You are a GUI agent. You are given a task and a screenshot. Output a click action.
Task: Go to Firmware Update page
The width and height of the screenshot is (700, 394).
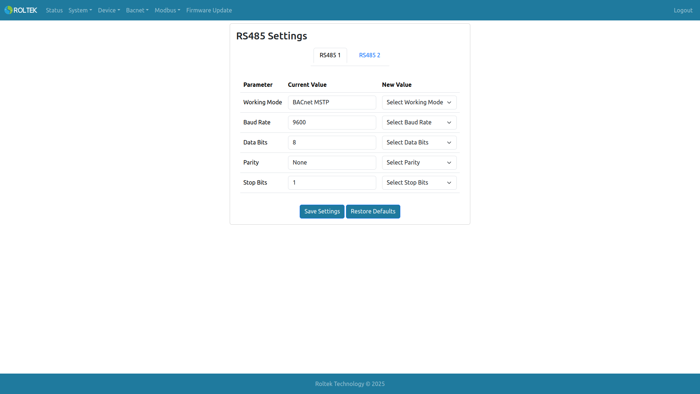pyautogui.click(x=209, y=10)
